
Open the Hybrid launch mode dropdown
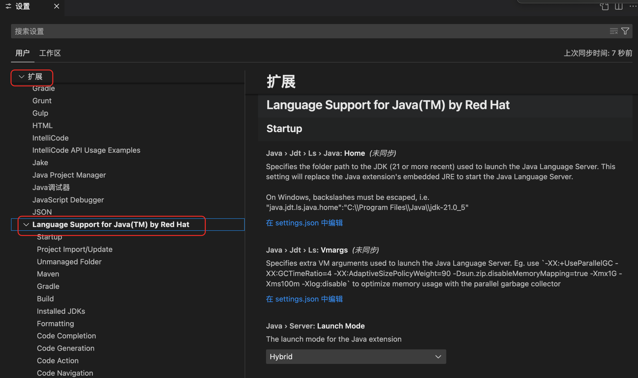tap(356, 357)
